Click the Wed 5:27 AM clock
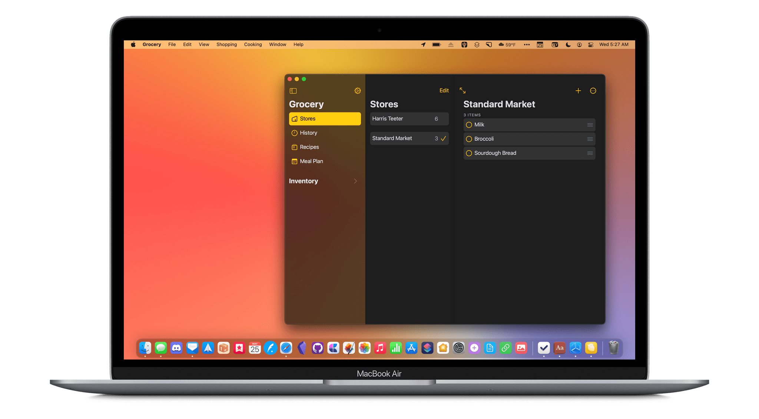759x419 pixels. (x=614, y=44)
